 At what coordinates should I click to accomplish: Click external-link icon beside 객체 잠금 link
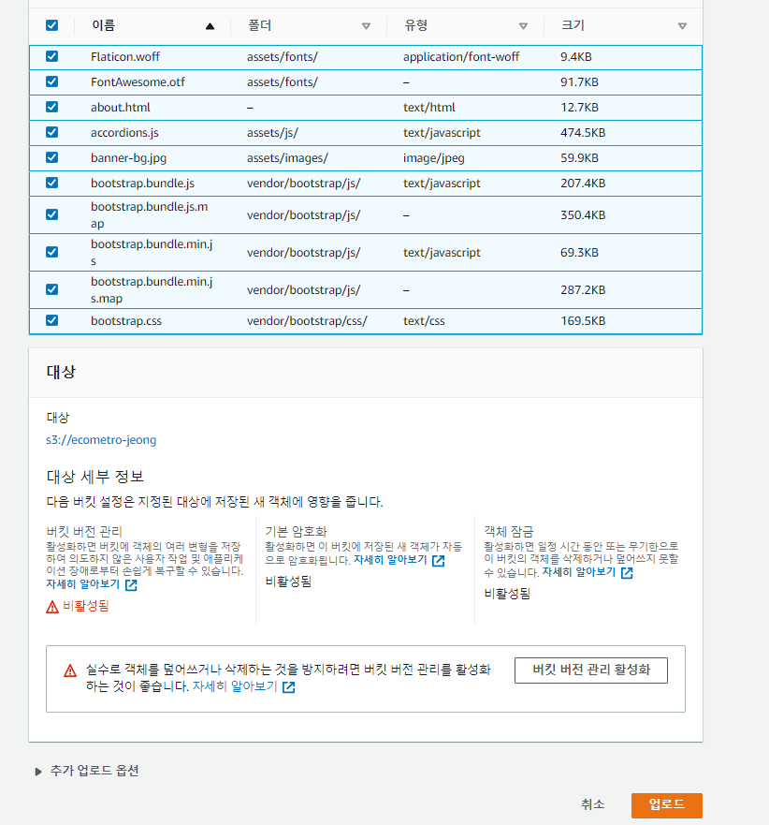click(x=627, y=573)
